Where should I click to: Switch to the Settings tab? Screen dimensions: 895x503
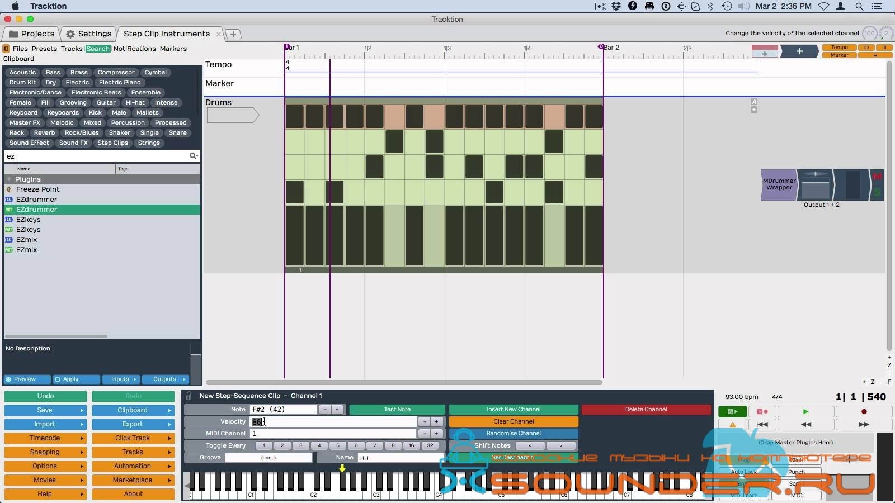pyautogui.click(x=88, y=34)
